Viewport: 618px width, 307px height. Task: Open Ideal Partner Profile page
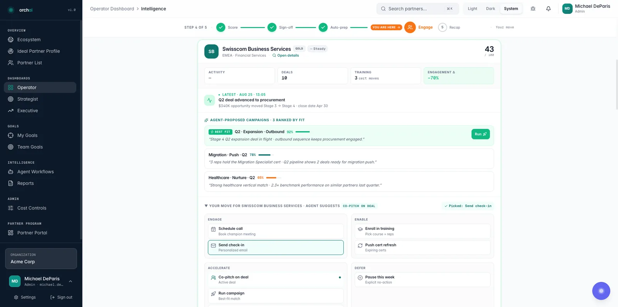pos(40,51)
